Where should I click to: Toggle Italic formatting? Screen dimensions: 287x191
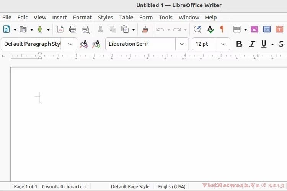252,44
